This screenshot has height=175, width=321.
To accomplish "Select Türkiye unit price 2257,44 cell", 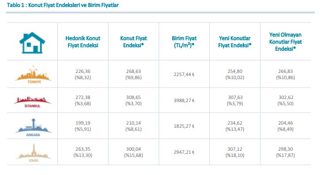I will (184, 74).
